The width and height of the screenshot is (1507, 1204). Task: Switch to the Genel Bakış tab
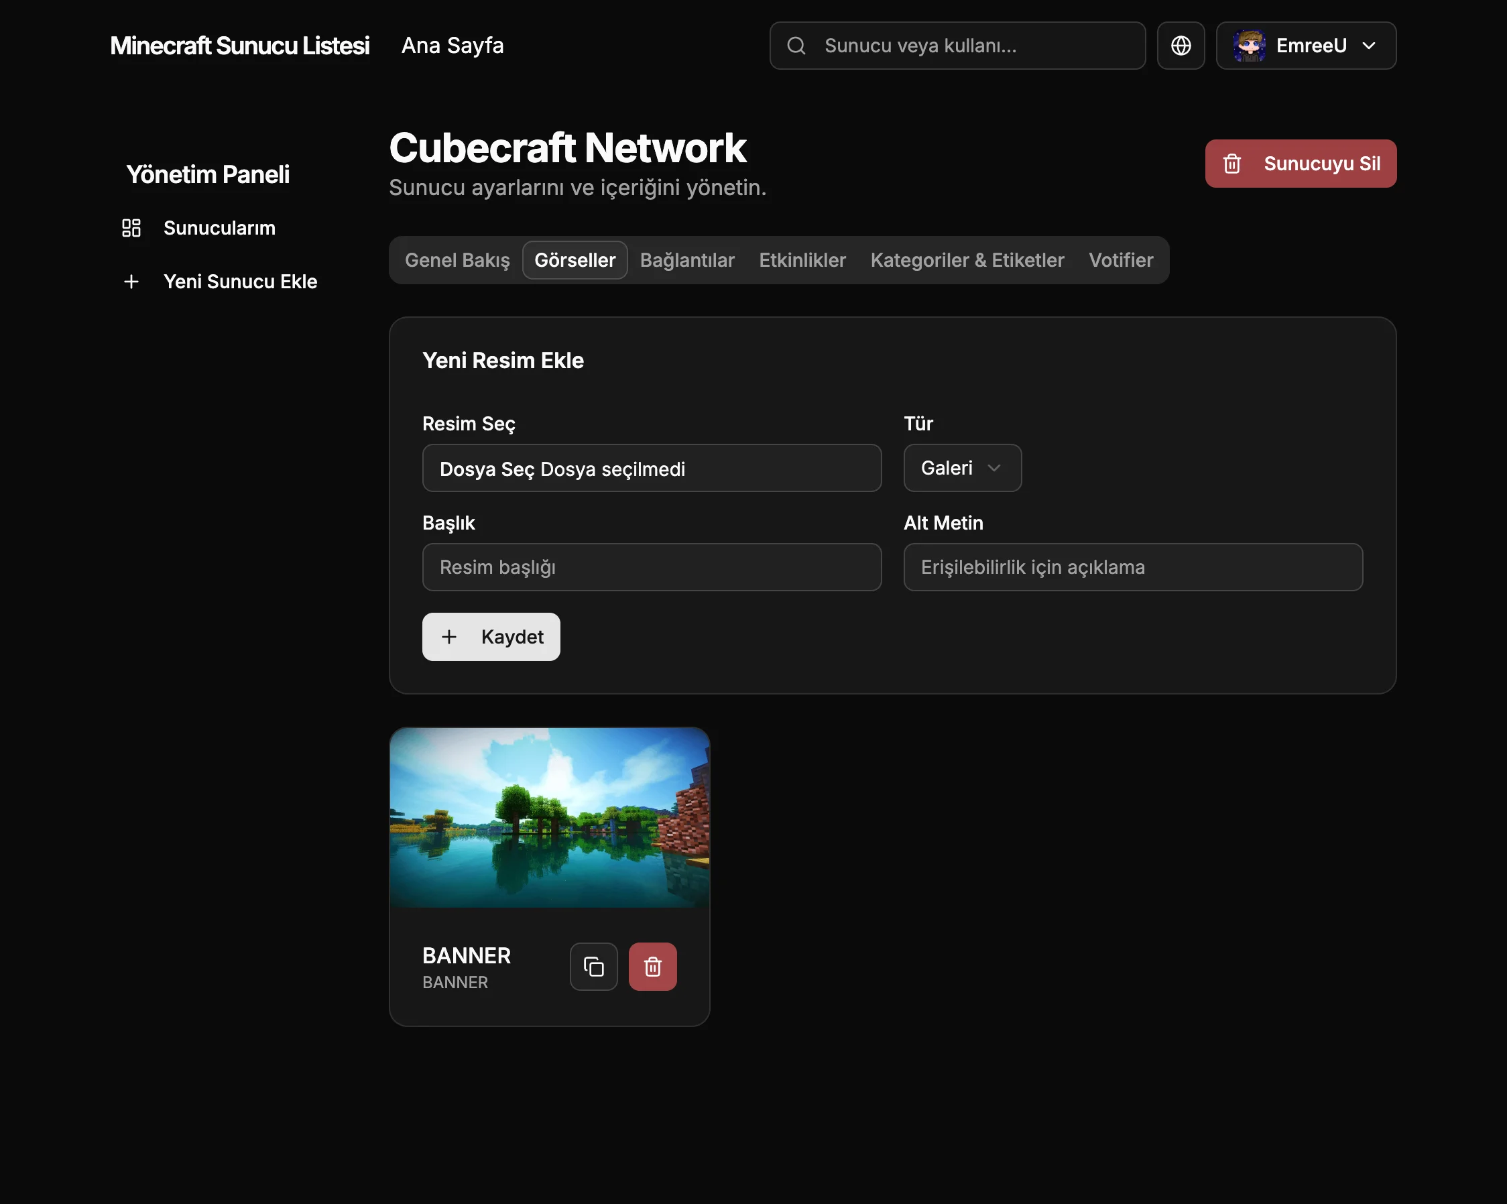[x=457, y=260]
